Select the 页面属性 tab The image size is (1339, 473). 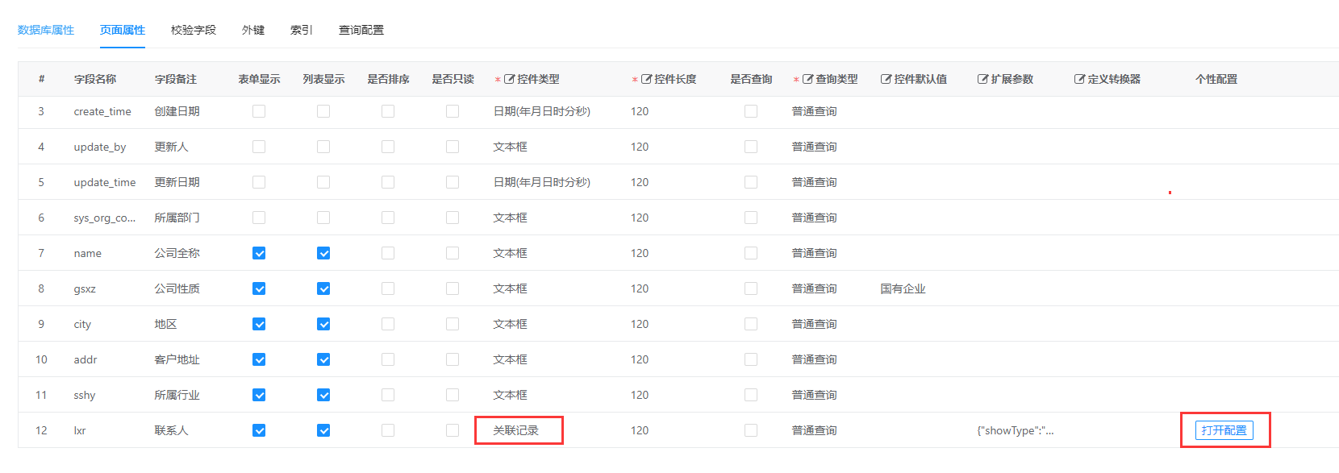pos(123,30)
